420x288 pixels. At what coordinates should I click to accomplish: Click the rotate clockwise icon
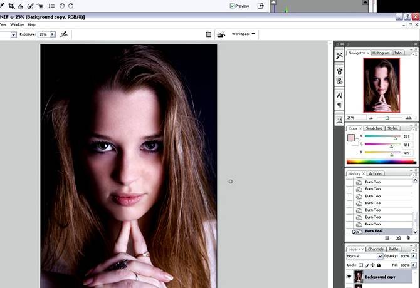[x=70, y=6]
